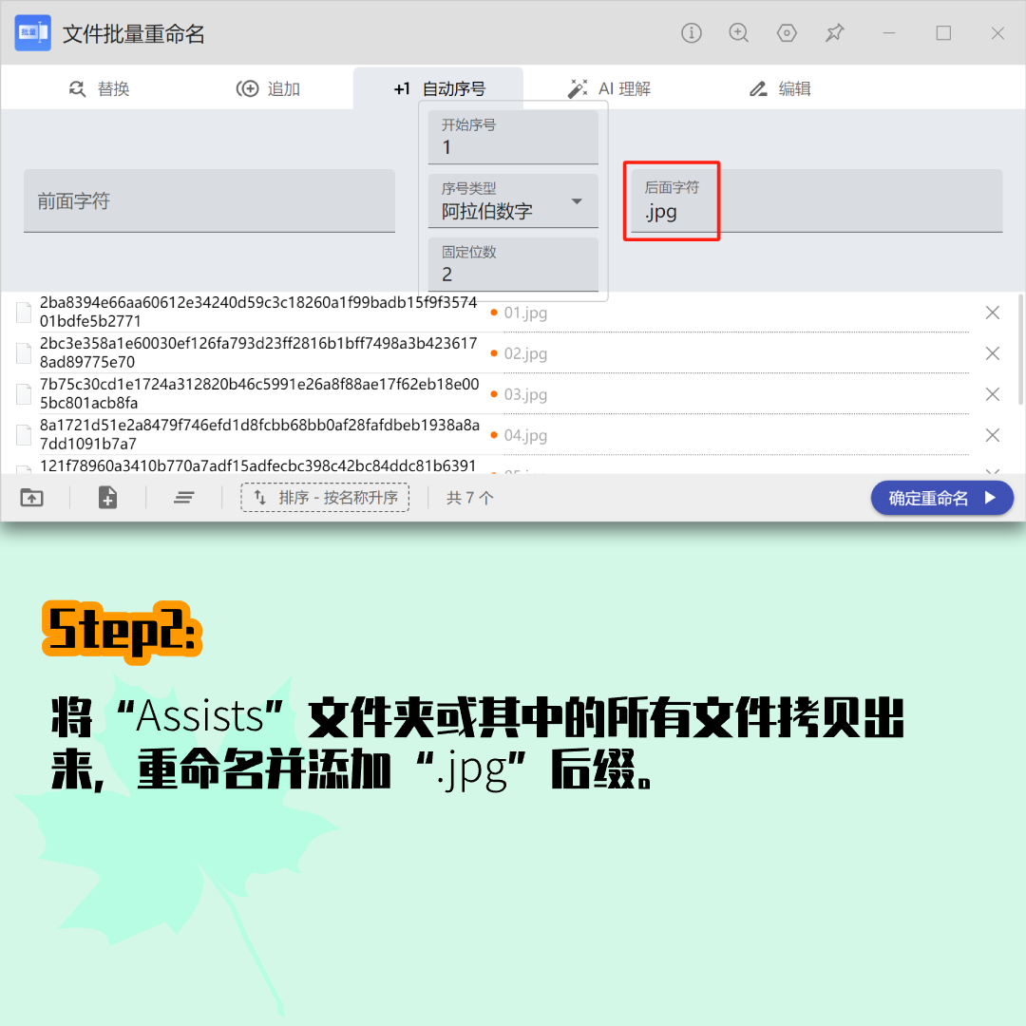Click the add file icon
The width and height of the screenshot is (1026, 1026).
[108, 497]
